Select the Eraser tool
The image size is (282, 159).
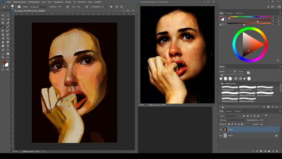pyautogui.click(x=3, y=38)
